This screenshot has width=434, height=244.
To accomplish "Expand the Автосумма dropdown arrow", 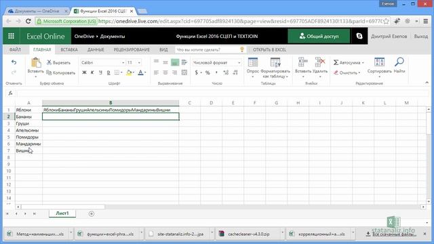I will click(363, 63).
